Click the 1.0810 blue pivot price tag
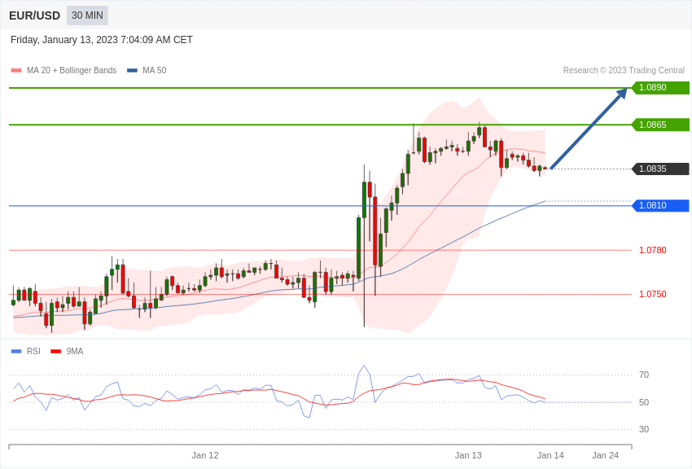Screen dimensions: 692x469 [x=661, y=206]
